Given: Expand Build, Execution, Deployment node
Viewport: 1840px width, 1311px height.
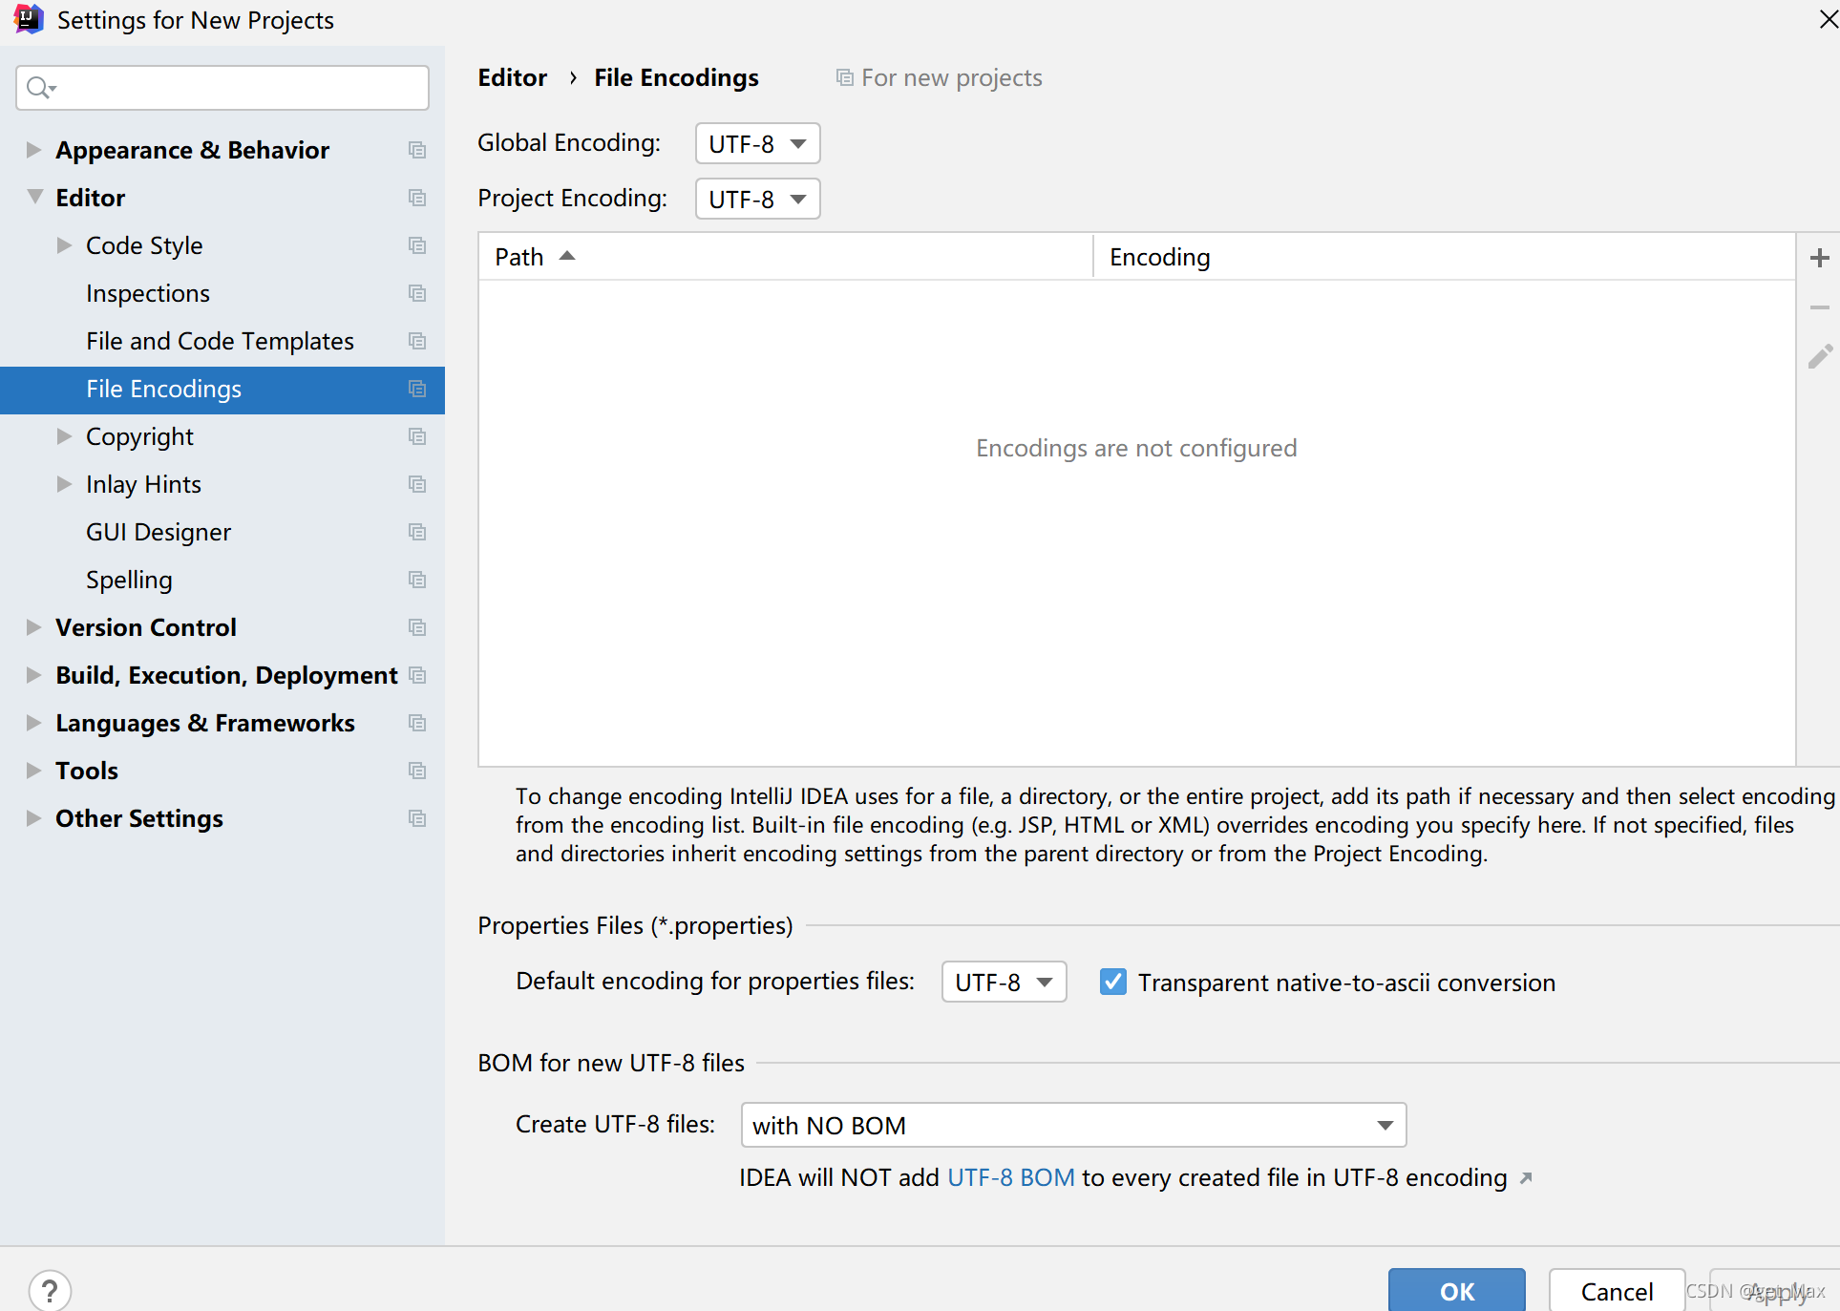Looking at the screenshot, I should (33, 675).
